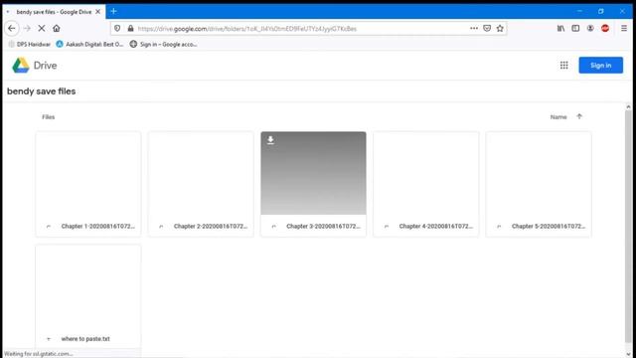Open the Aakash Digital bookmark

click(89, 44)
